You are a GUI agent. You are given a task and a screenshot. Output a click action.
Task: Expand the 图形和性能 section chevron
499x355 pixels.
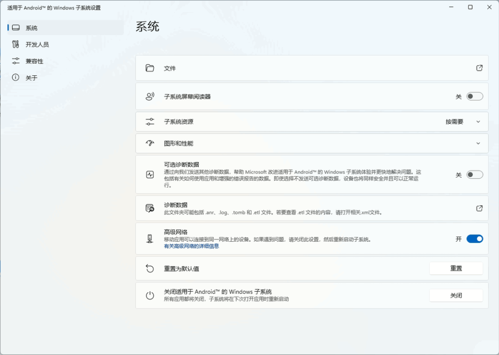pyautogui.click(x=478, y=143)
